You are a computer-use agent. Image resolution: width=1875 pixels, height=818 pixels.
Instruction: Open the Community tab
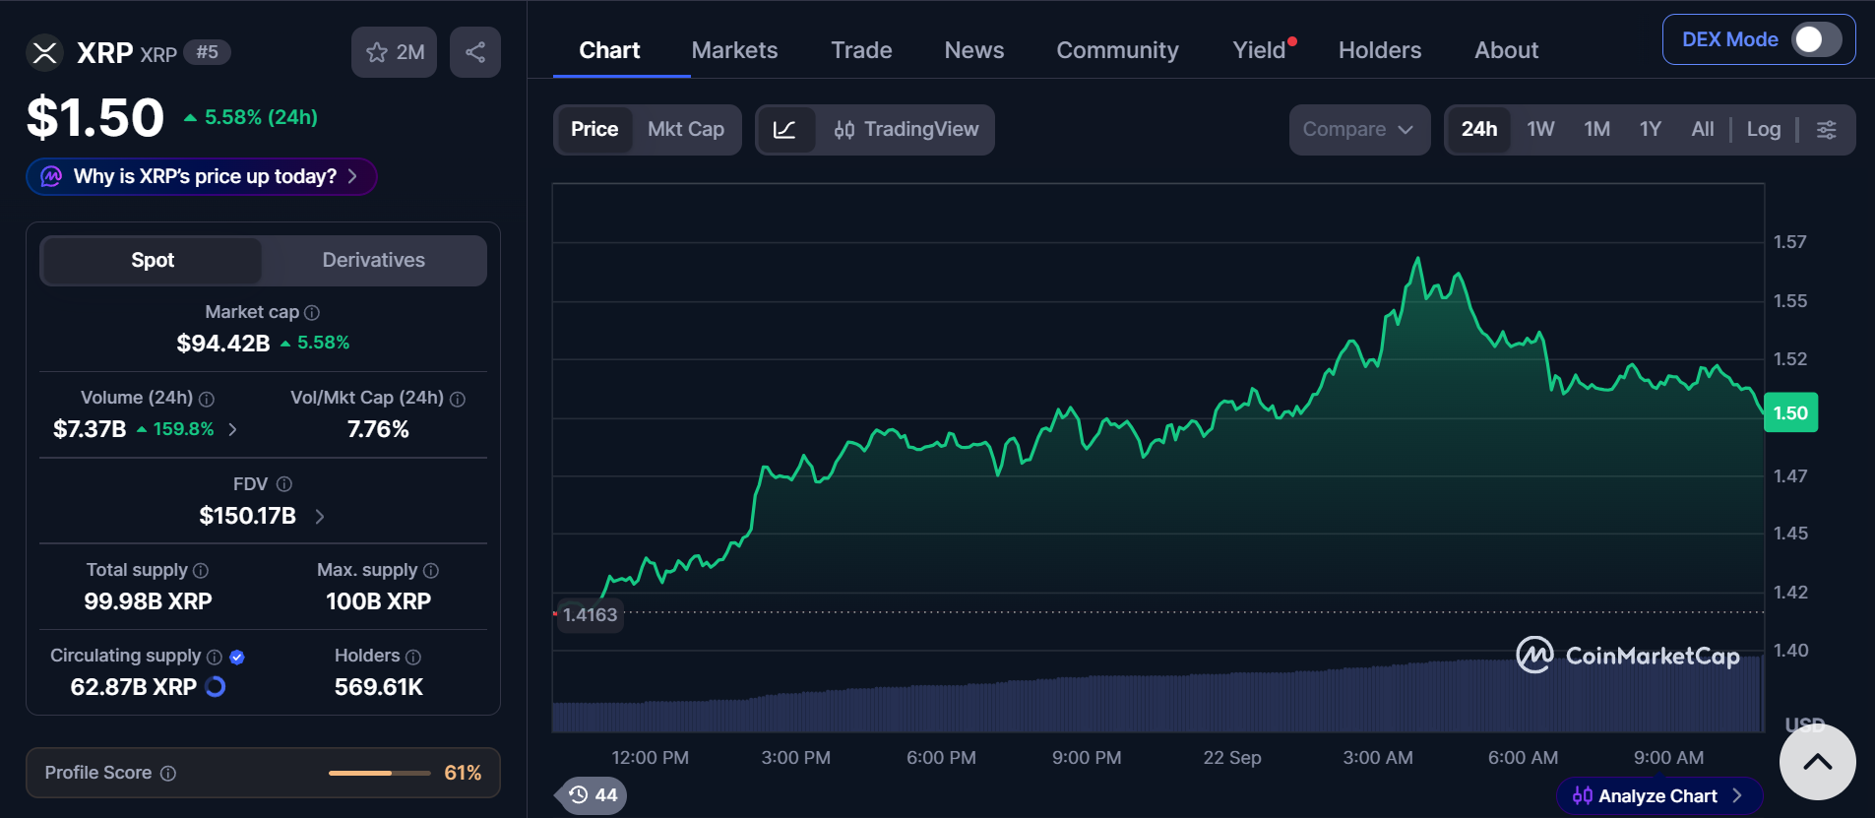1117,50
